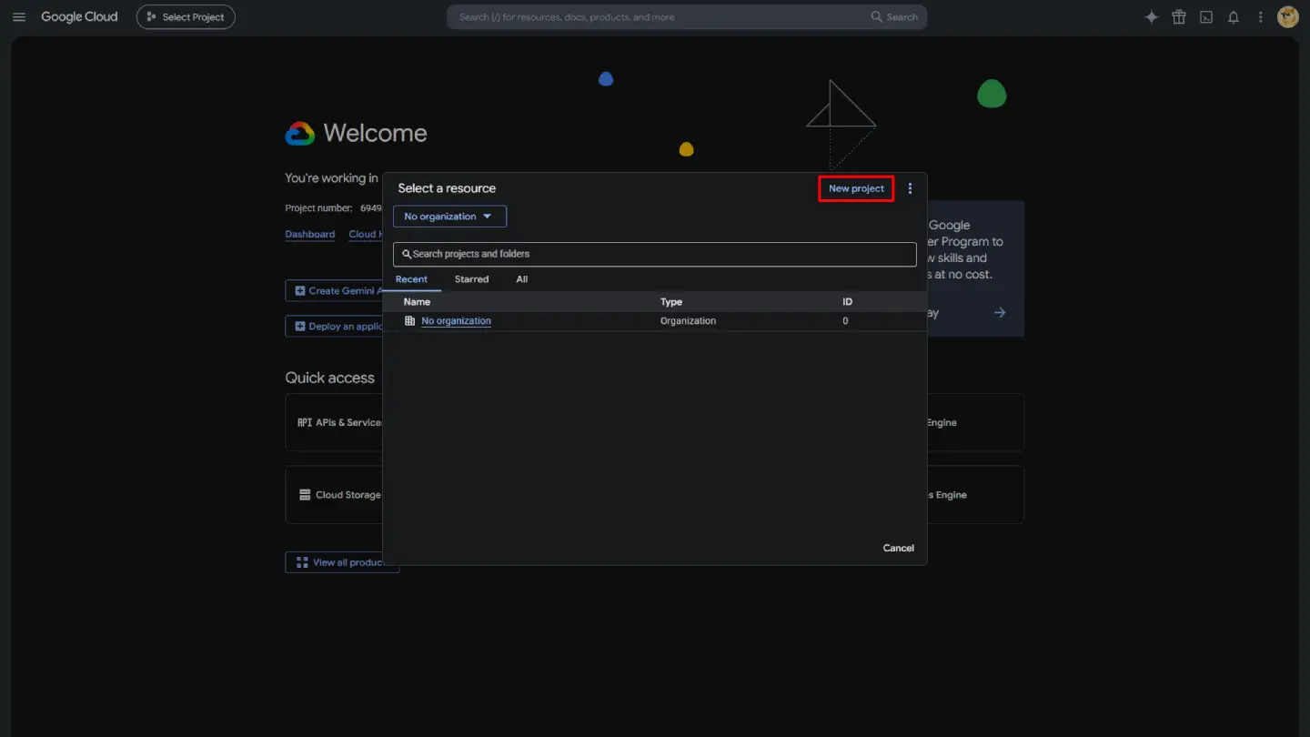The image size is (1310, 737).
Task: Open dialog's three-dot more options
Action: [910, 188]
